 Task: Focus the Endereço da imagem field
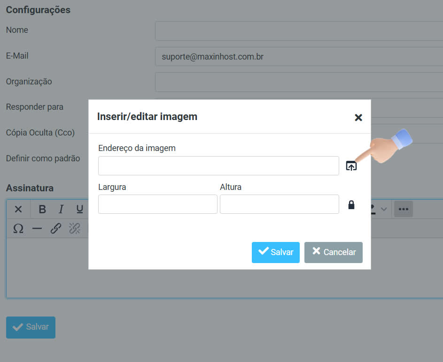218,166
